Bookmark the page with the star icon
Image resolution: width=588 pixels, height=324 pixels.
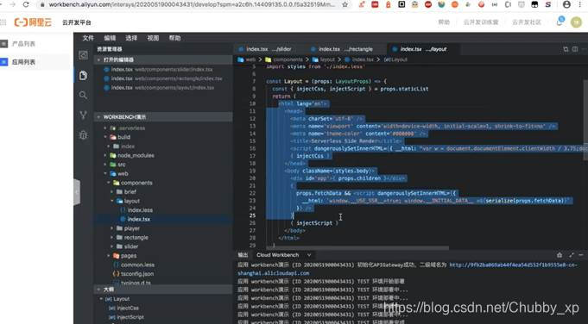345,4
